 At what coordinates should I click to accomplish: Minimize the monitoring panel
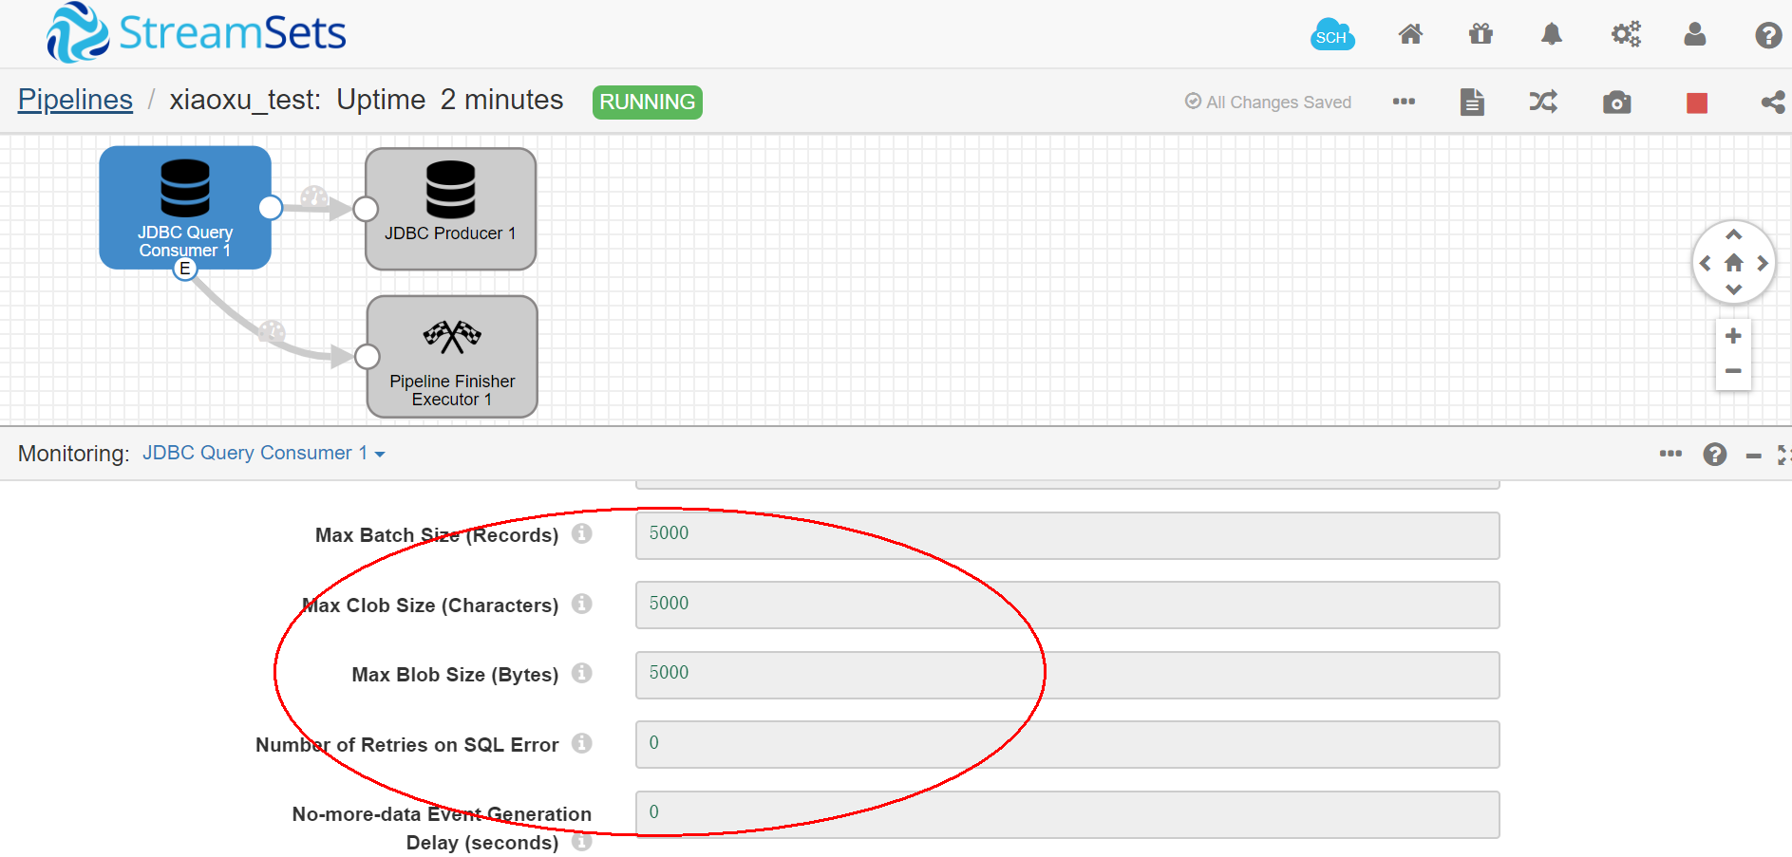pyautogui.click(x=1753, y=456)
